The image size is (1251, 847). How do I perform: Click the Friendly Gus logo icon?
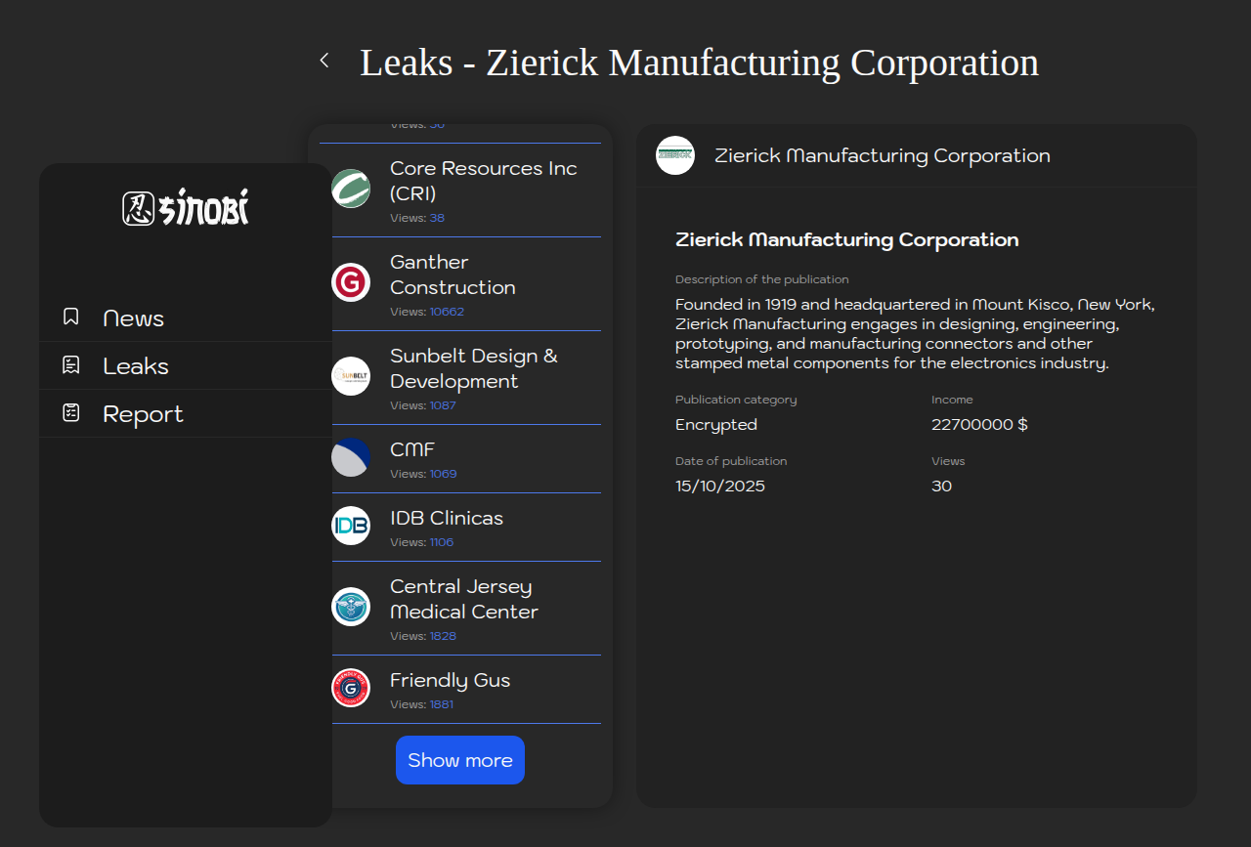point(351,688)
